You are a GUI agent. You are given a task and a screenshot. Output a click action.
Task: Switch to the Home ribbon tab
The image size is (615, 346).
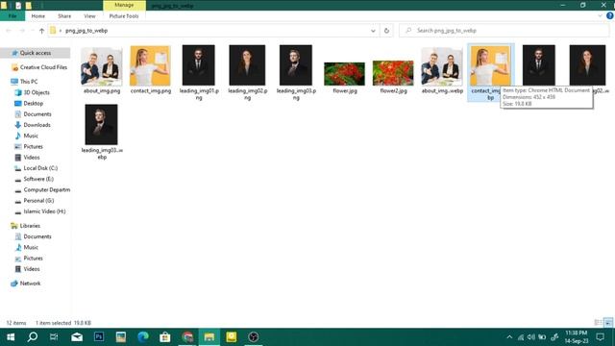pyautogui.click(x=38, y=16)
